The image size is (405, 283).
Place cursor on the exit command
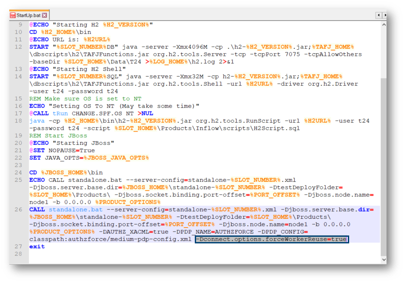(x=37, y=246)
